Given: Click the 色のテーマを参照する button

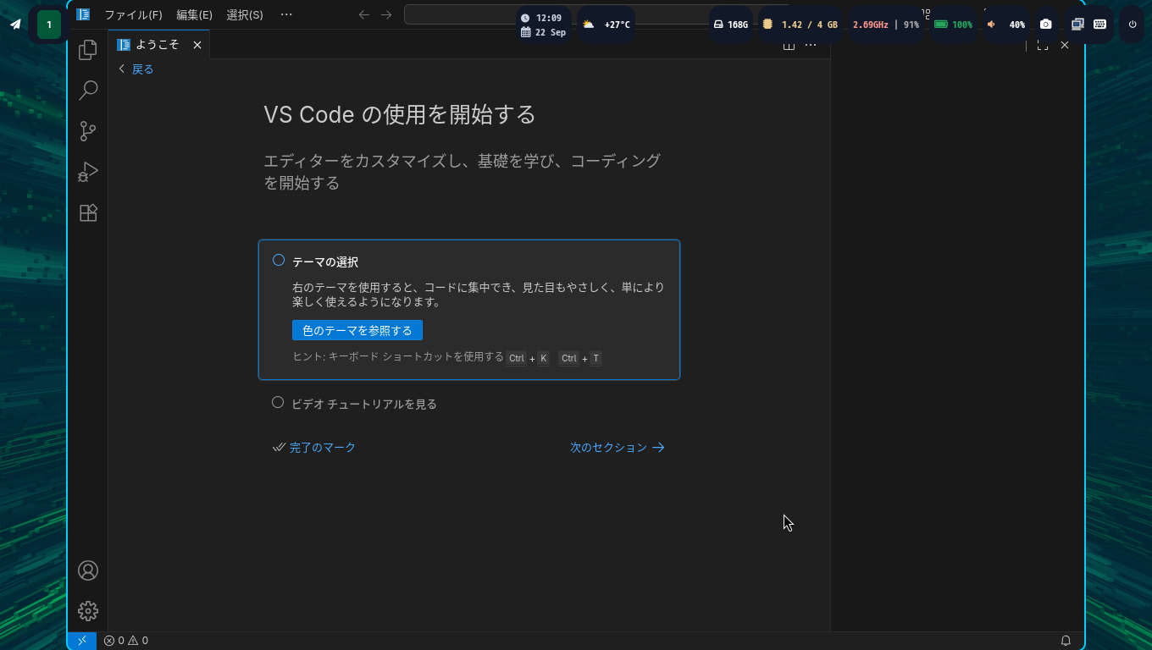Looking at the screenshot, I should pyautogui.click(x=357, y=330).
